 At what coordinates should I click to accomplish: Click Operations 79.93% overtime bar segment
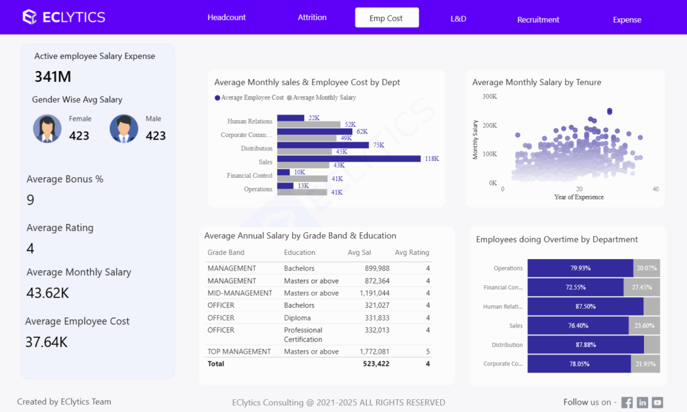[x=580, y=268]
